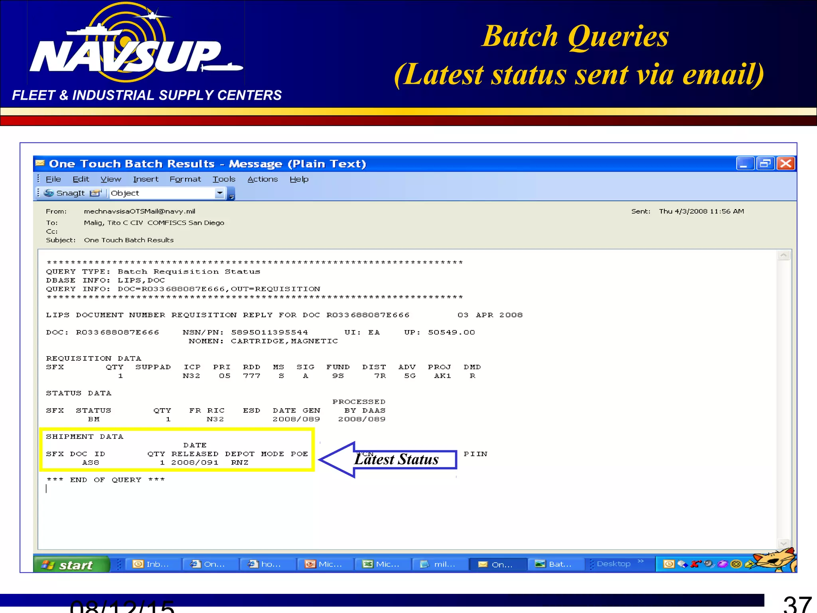
Task: Open the Format menu
Action: click(x=185, y=179)
